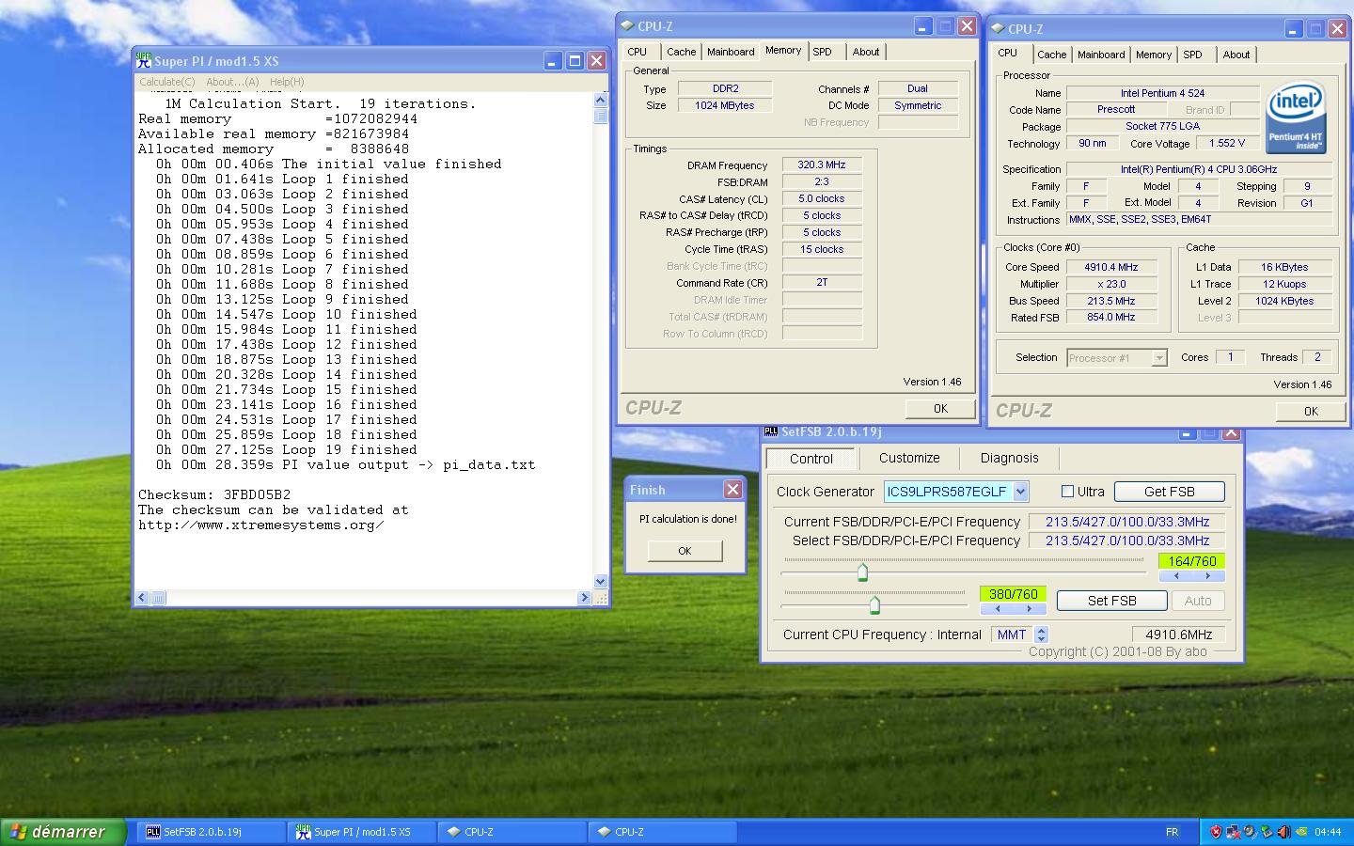Click the Intel Pentium 4 HT logo
Image resolution: width=1354 pixels, height=846 pixels.
coord(1296,117)
